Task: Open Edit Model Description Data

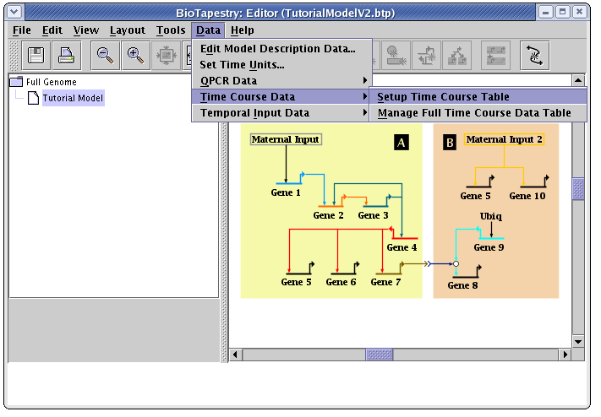Action: (x=277, y=48)
